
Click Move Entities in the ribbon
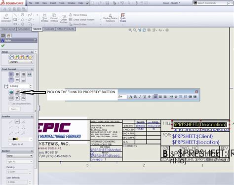(78, 24)
